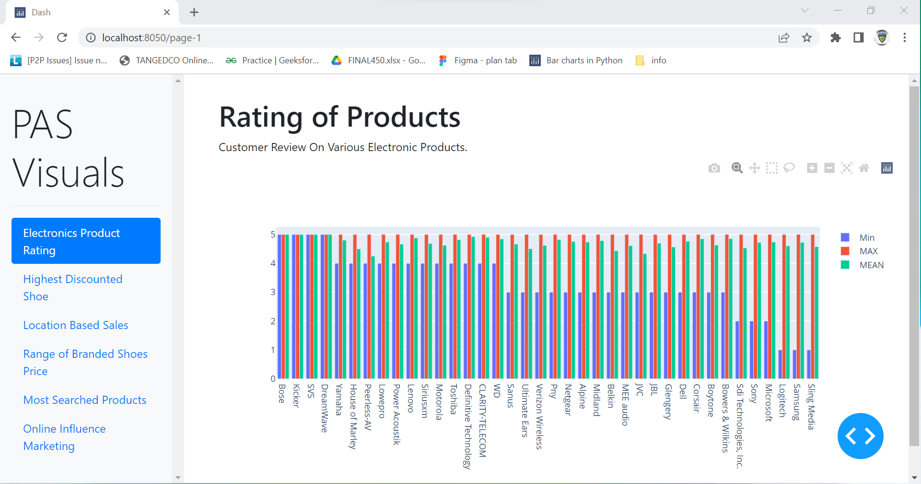Open Extensions puzzle icon
921x484 pixels.
pyautogui.click(x=836, y=37)
